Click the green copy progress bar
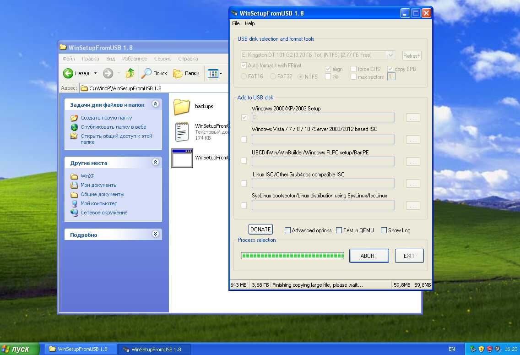 tap(292, 256)
